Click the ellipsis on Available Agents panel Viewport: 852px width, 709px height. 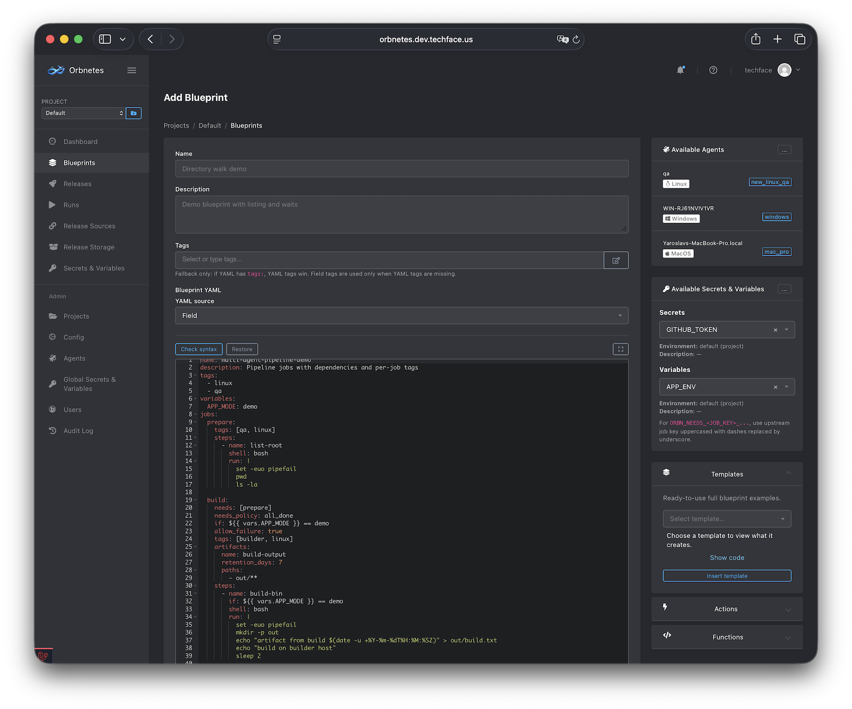tap(784, 150)
